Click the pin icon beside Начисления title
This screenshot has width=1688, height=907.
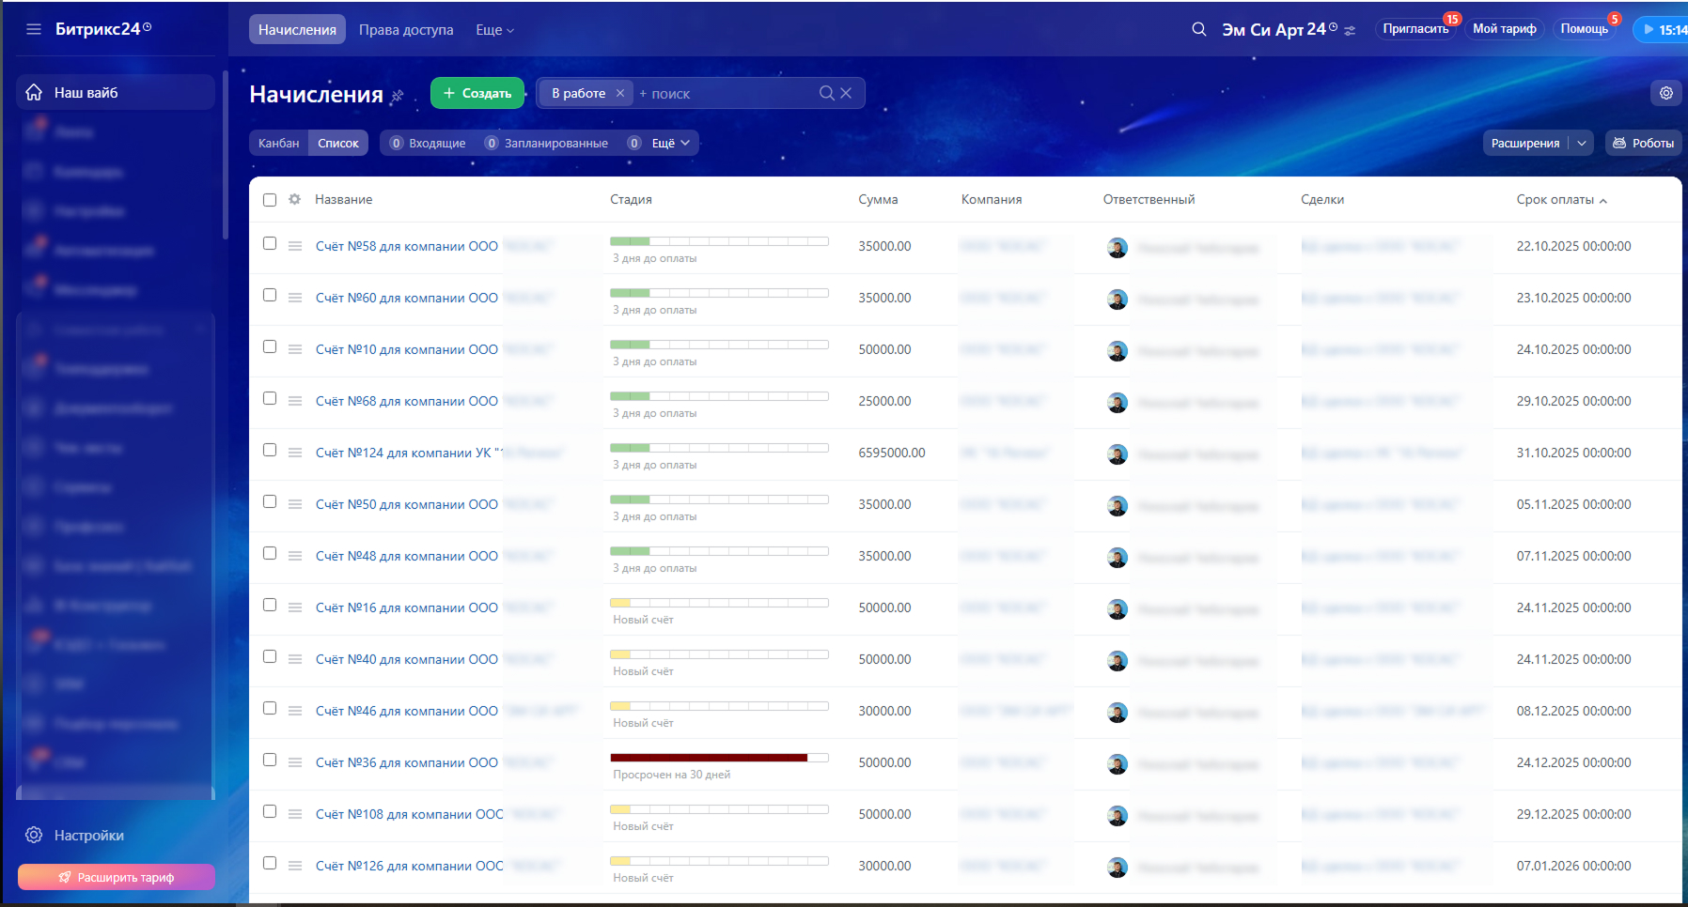[x=398, y=96]
